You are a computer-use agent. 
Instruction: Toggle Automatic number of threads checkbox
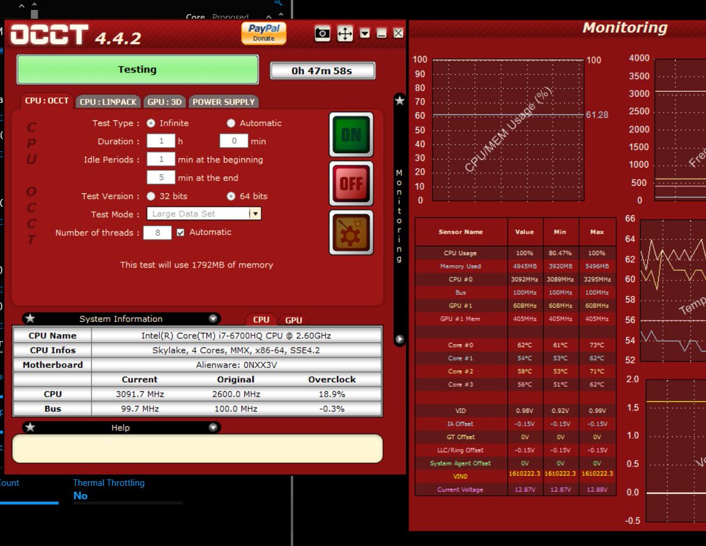click(181, 232)
